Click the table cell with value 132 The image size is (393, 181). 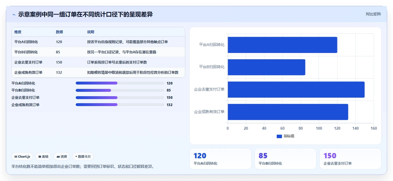(59, 73)
